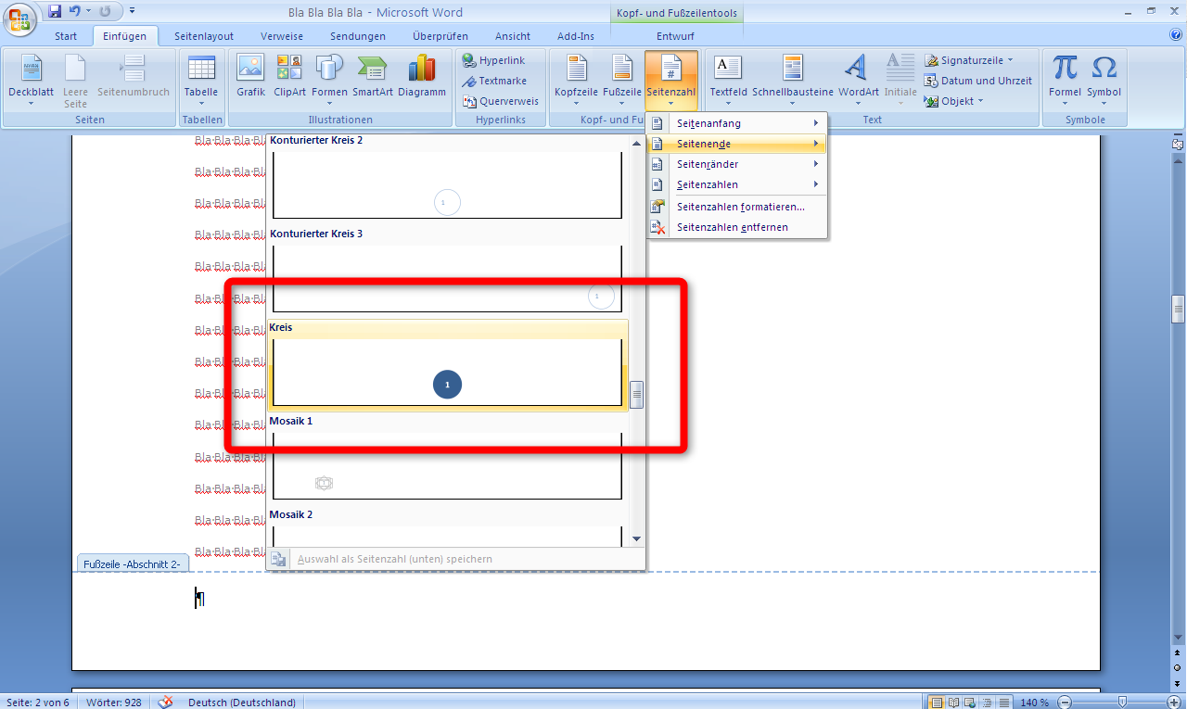The height and width of the screenshot is (709, 1187).
Task: Click the save icon in quick access toolbar
Action: (x=55, y=12)
